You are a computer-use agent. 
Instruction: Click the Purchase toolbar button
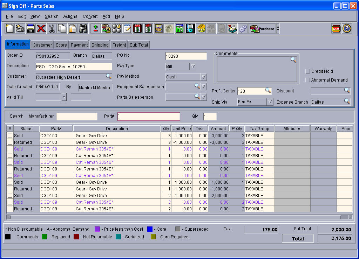pyautogui.click(x=262, y=29)
